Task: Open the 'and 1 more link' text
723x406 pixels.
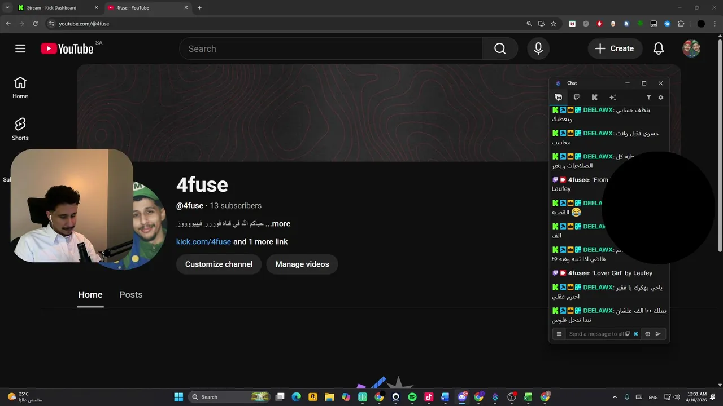Action: click(x=260, y=241)
